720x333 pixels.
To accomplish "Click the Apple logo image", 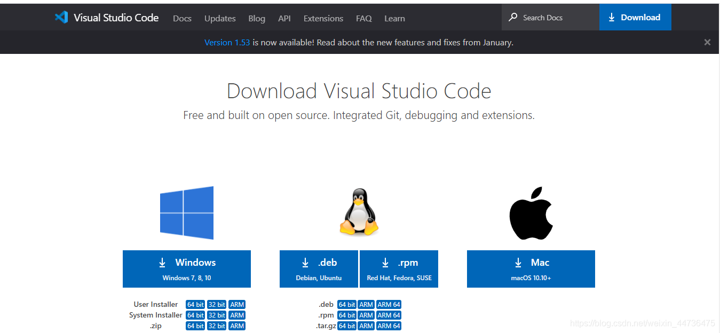I will [531, 213].
